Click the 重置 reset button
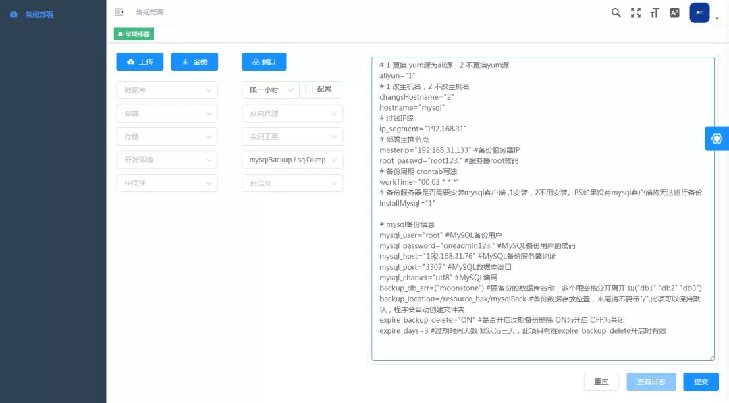Screen dimensions: 729x403 coord(601,381)
